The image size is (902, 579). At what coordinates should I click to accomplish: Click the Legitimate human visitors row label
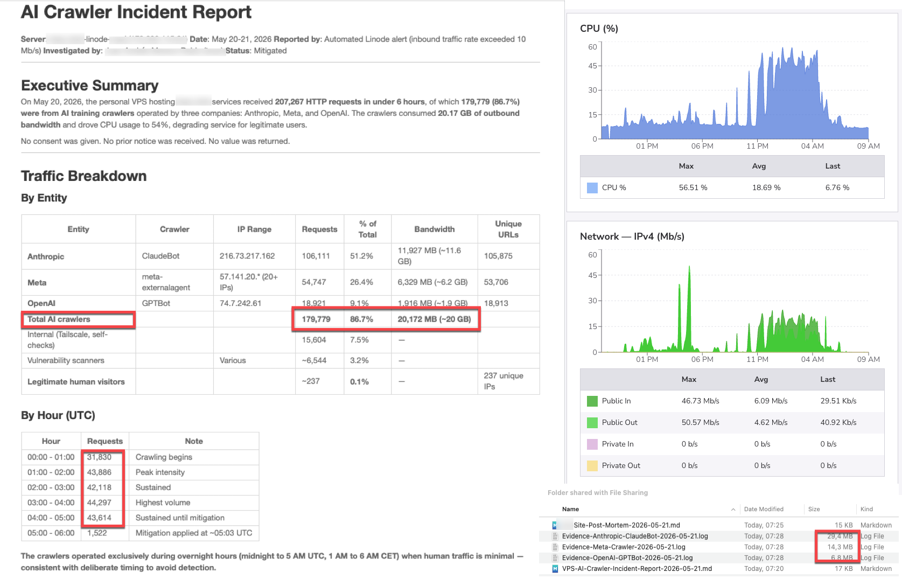click(x=76, y=381)
